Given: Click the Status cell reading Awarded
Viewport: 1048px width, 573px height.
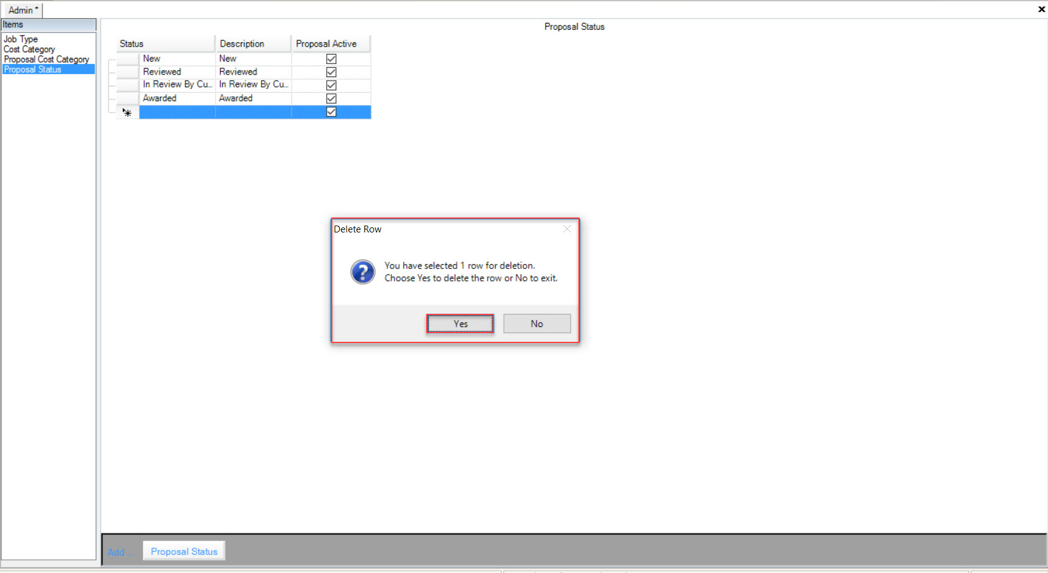Looking at the screenshot, I should coord(177,99).
